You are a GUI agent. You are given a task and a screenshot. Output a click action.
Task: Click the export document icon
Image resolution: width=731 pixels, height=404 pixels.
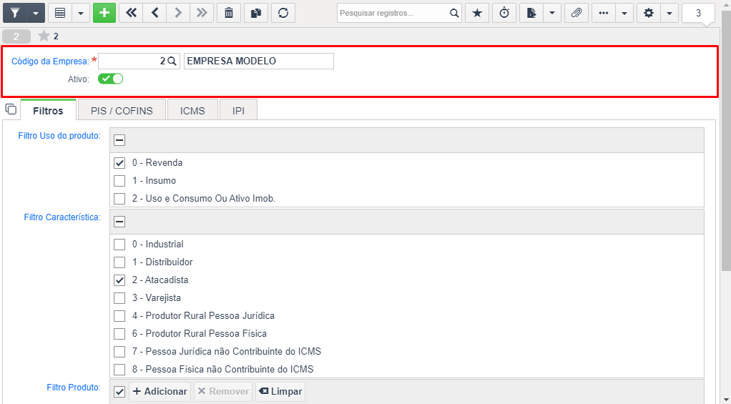[531, 13]
